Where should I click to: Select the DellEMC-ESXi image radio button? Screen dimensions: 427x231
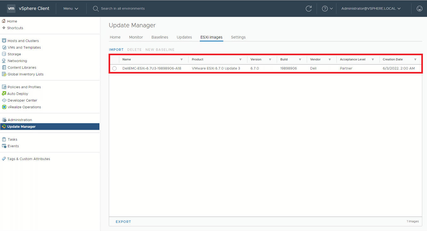tap(114, 68)
